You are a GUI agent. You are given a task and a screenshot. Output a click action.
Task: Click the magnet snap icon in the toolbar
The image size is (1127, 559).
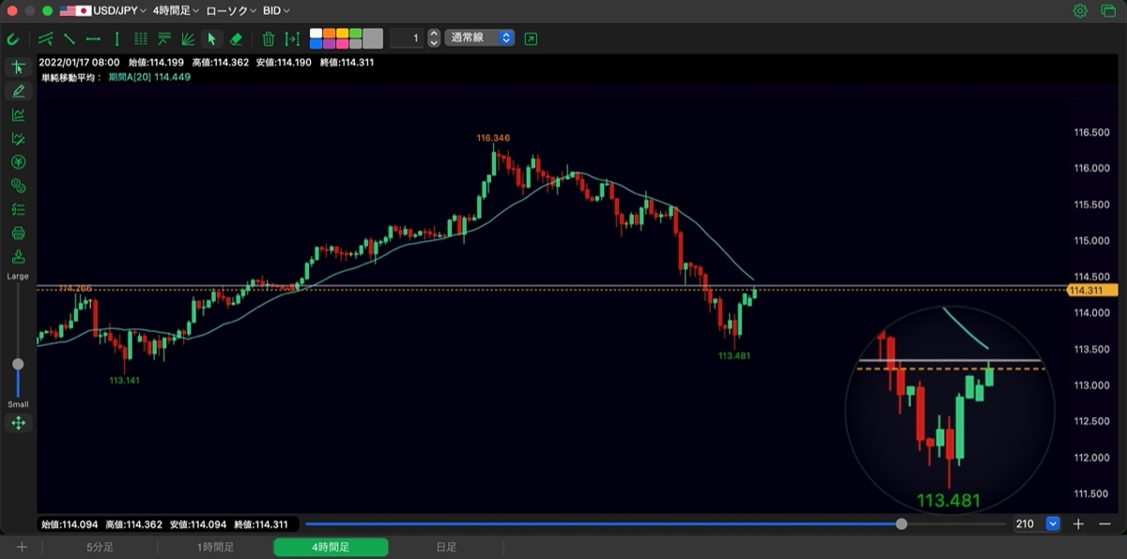point(13,38)
